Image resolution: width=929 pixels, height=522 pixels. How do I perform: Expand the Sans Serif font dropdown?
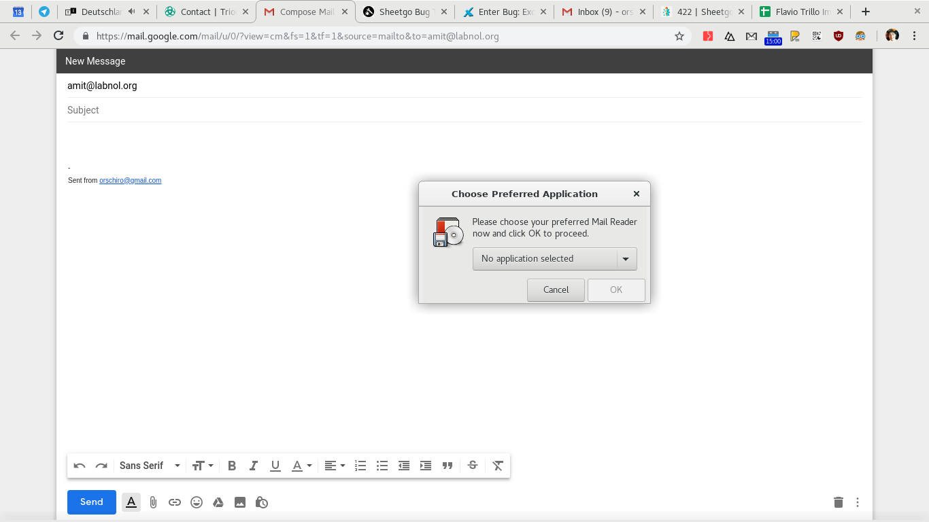(x=150, y=466)
